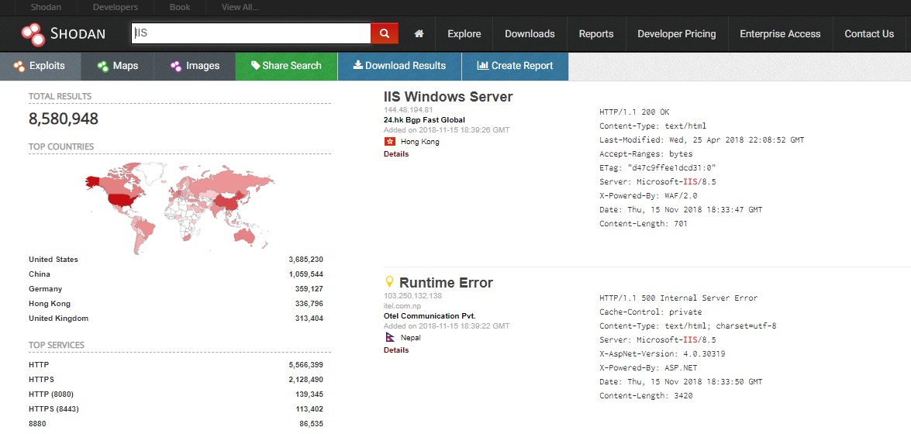Filter by United Kingdom country
911x434 pixels.
point(58,319)
